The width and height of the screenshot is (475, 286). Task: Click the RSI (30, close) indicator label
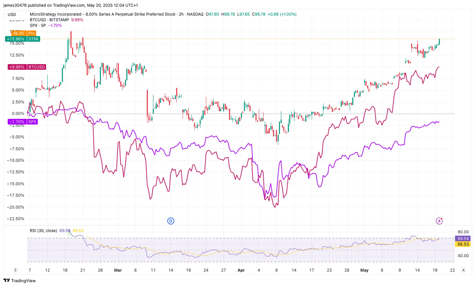43,231
